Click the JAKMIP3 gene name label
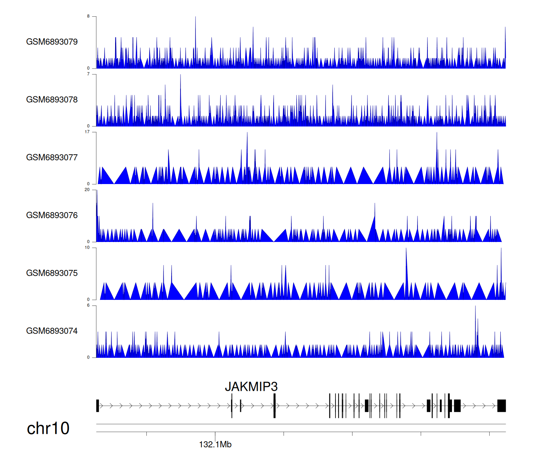This screenshot has height=469, width=533. click(x=251, y=387)
